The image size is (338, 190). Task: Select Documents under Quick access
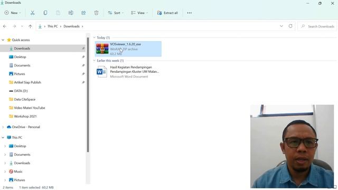(22, 65)
